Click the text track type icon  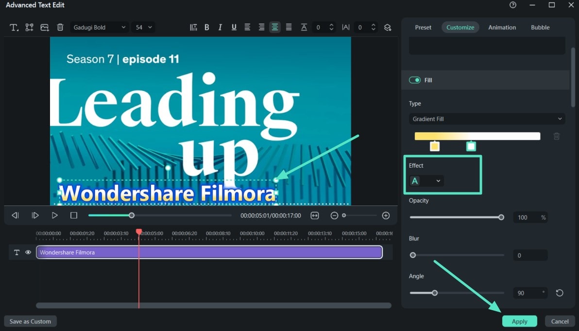(x=17, y=252)
